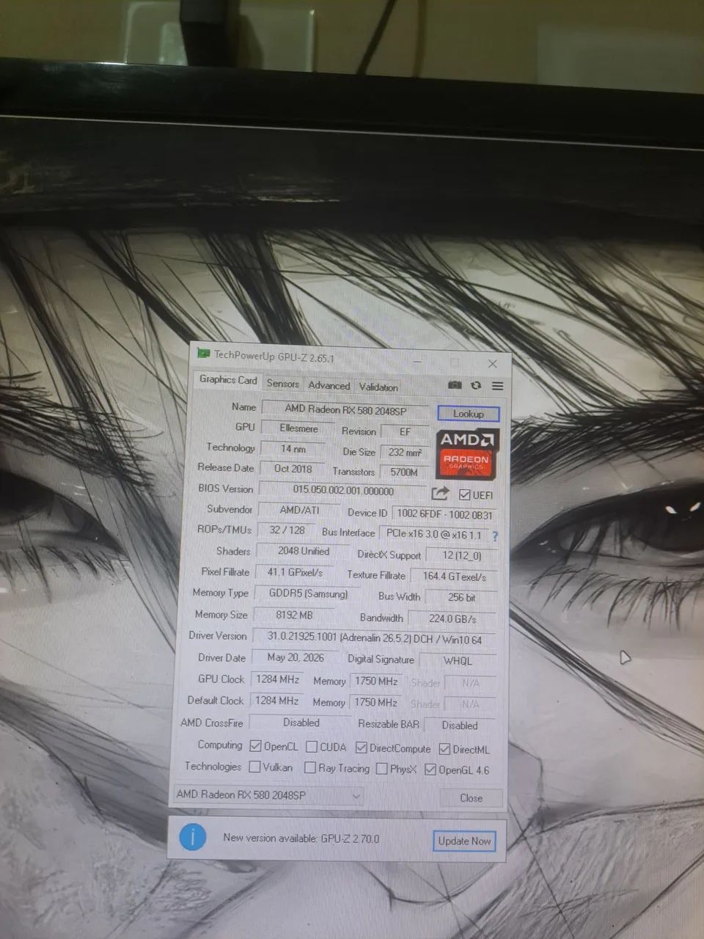This screenshot has width=704, height=939.
Task: Toggle the OpenCL checkbox
Action: click(x=255, y=746)
